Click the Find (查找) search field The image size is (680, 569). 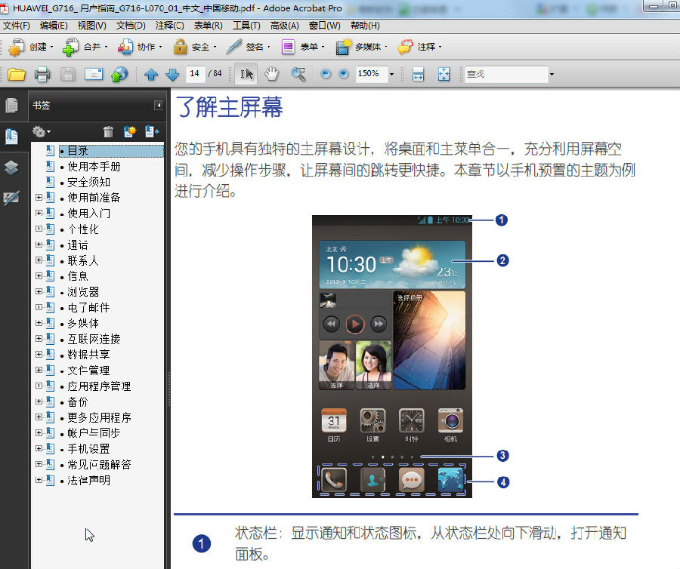pos(506,74)
